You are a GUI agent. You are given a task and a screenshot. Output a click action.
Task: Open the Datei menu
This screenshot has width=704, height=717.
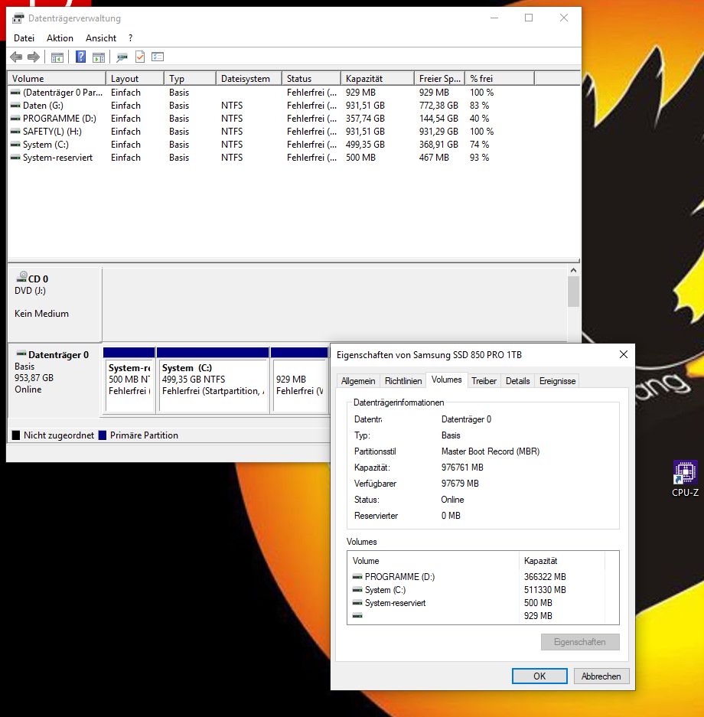24,38
